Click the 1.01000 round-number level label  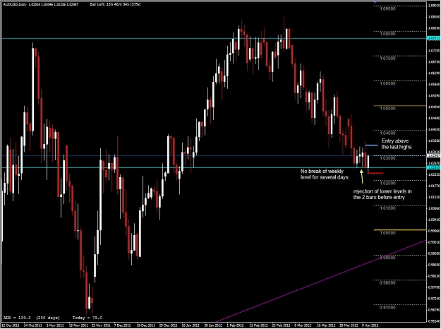387,208
